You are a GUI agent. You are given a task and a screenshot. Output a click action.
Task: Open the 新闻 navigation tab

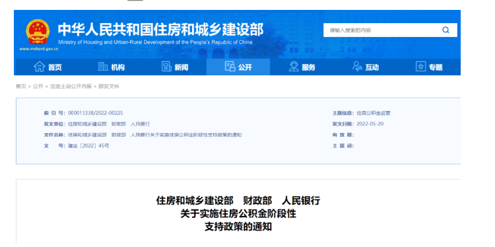(175, 67)
